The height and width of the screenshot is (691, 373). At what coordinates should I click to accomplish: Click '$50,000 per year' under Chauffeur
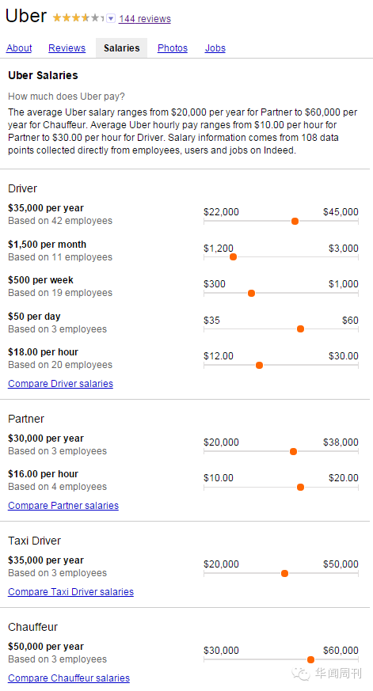tap(46, 647)
